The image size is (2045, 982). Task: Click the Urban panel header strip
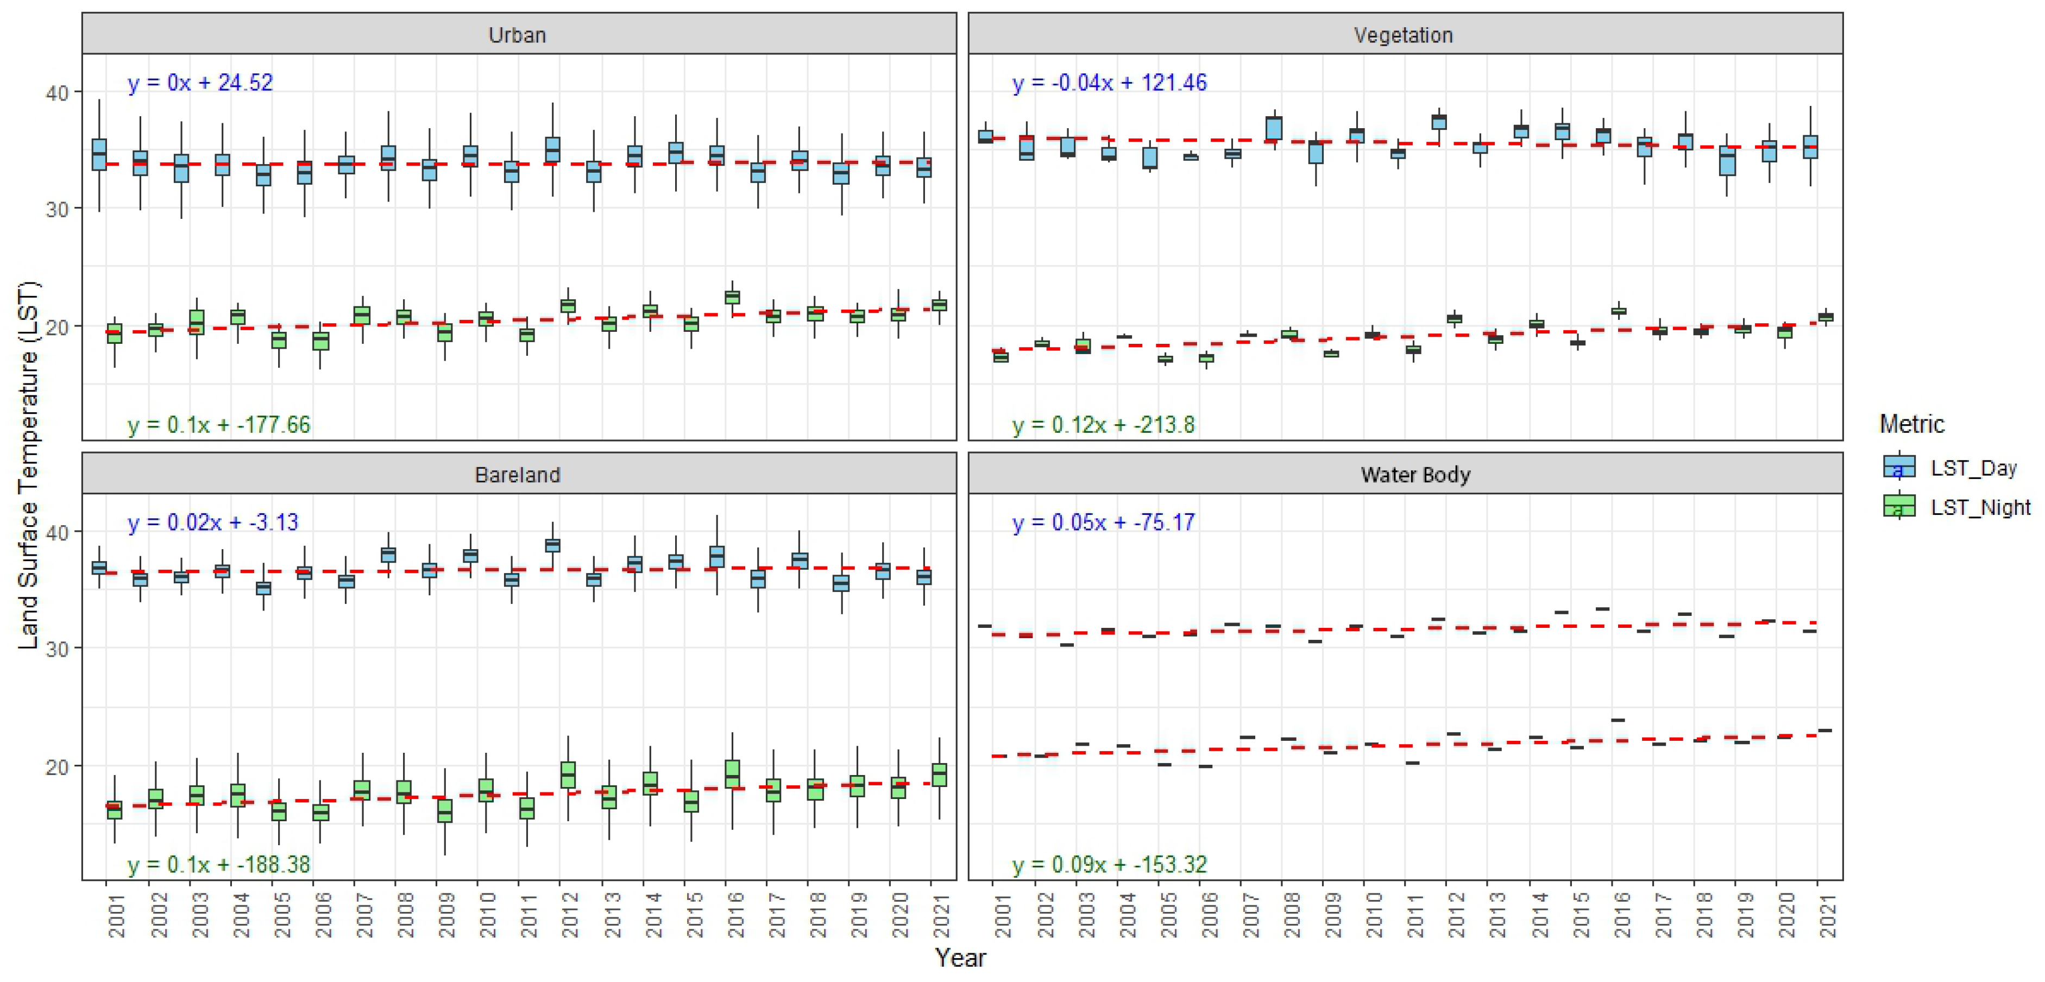pyautogui.click(x=518, y=34)
